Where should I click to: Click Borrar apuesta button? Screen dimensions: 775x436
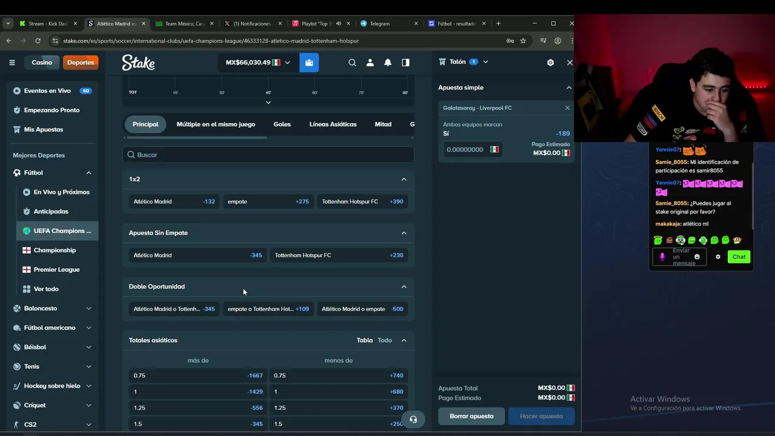tap(472, 416)
